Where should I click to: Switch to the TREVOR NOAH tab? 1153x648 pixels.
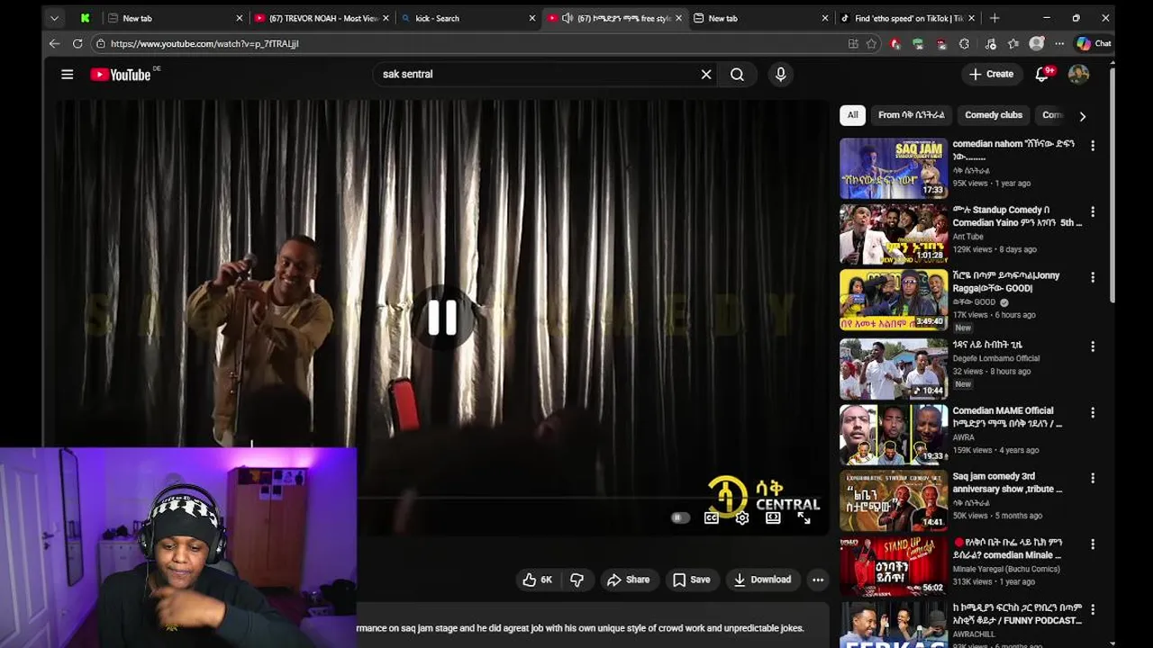[x=322, y=18]
